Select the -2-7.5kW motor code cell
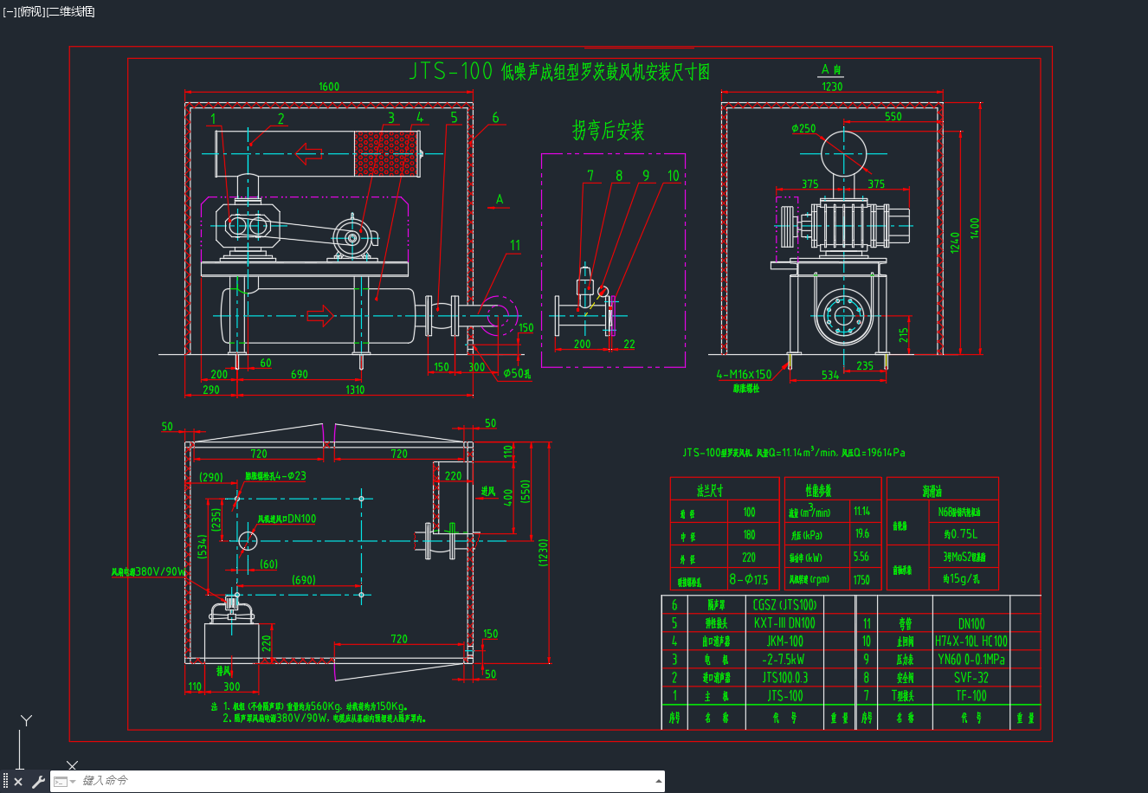Screen dimensions: 1148x793 coord(784,660)
